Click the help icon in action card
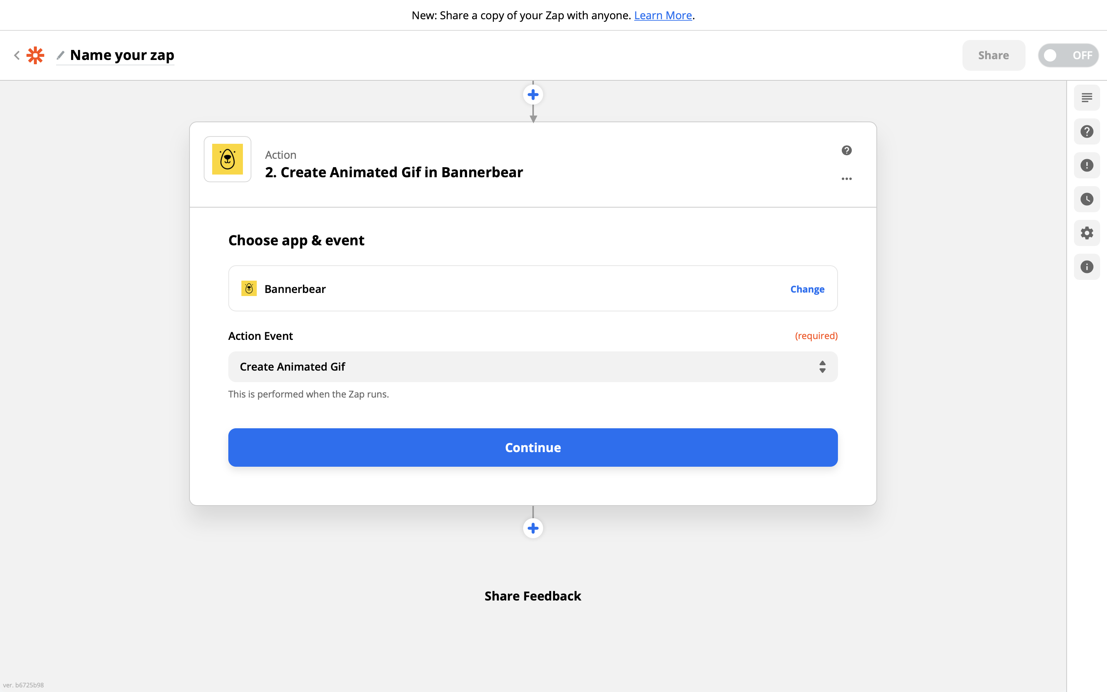Viewport: 1107px width, 692px height. pyautogui.click(x=846, y=151)
